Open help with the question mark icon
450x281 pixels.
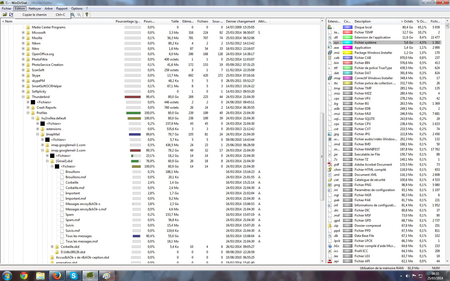pyautogui.click(x=87, y=15)
